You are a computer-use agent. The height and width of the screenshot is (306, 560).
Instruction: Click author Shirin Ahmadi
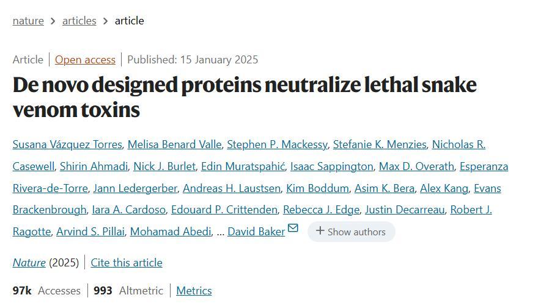[x=94, y=166]
